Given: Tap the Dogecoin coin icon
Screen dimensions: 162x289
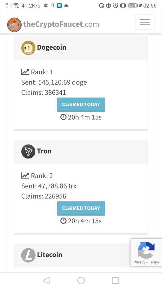Looking at the screenshot, I should pyautogui.click(x=28, y=48).
